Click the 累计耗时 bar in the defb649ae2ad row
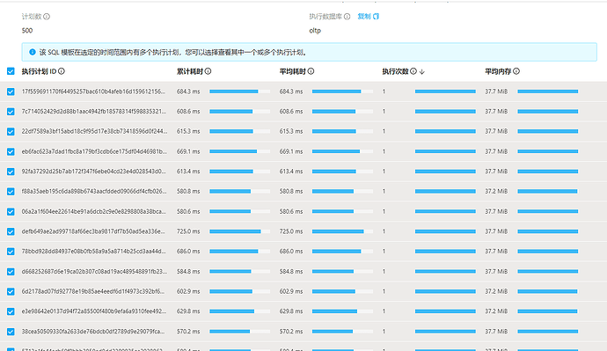 (239, 231)
